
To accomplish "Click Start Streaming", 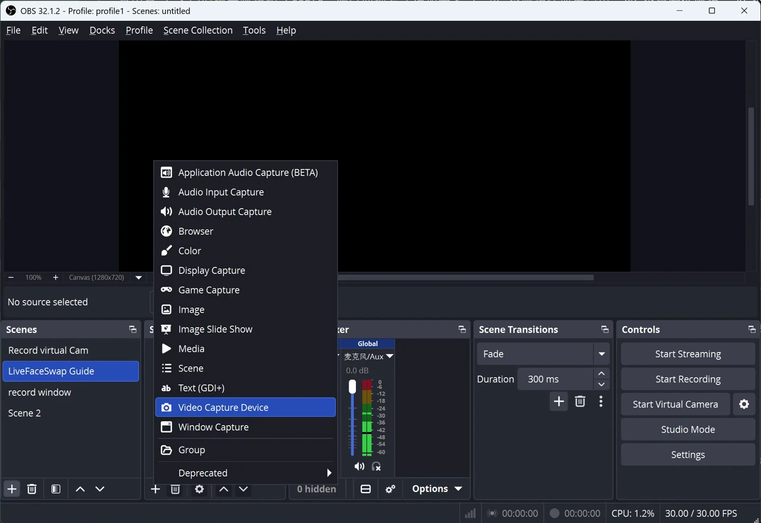I will 688,354.
